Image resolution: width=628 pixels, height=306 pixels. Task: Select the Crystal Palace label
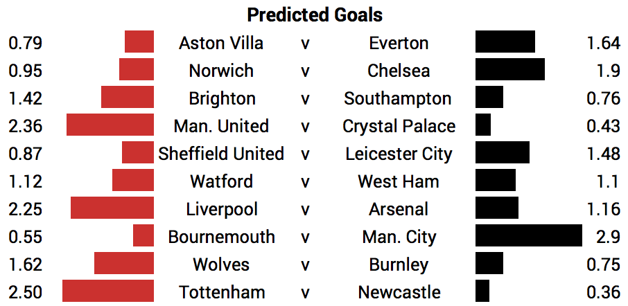point(399,127)
